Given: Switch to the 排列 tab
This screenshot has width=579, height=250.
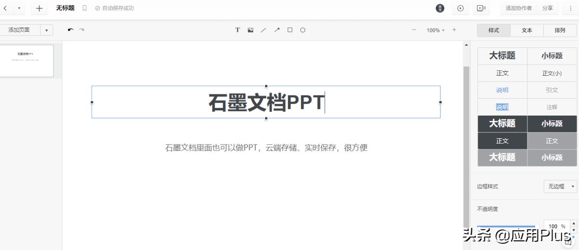Looking at the screenshot, I should pos(560,30).
